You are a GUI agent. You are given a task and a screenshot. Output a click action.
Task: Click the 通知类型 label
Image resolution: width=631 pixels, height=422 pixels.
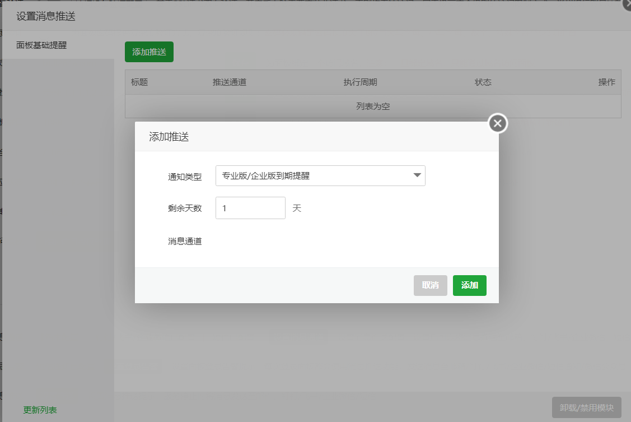click(x=185, y=177)
